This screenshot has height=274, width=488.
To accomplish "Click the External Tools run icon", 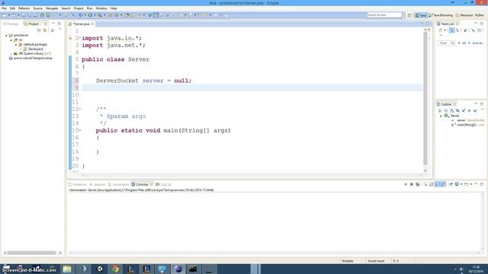I will click(100, 15).
